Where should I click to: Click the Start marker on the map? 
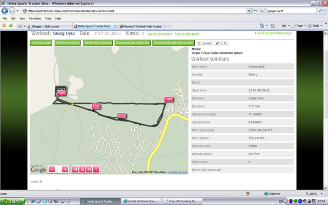(x=60, y=88)
